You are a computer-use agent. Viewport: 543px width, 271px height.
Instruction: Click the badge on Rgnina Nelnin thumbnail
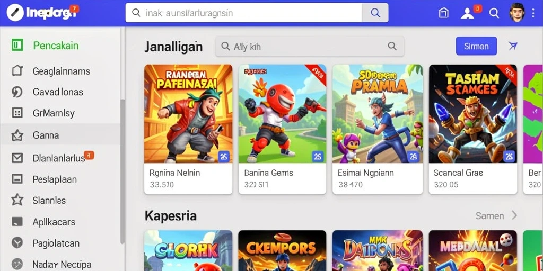click(x=224, y=157)
